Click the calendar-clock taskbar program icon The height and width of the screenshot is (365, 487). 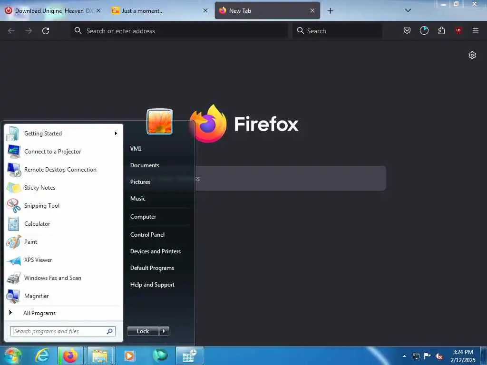point(189,355)
